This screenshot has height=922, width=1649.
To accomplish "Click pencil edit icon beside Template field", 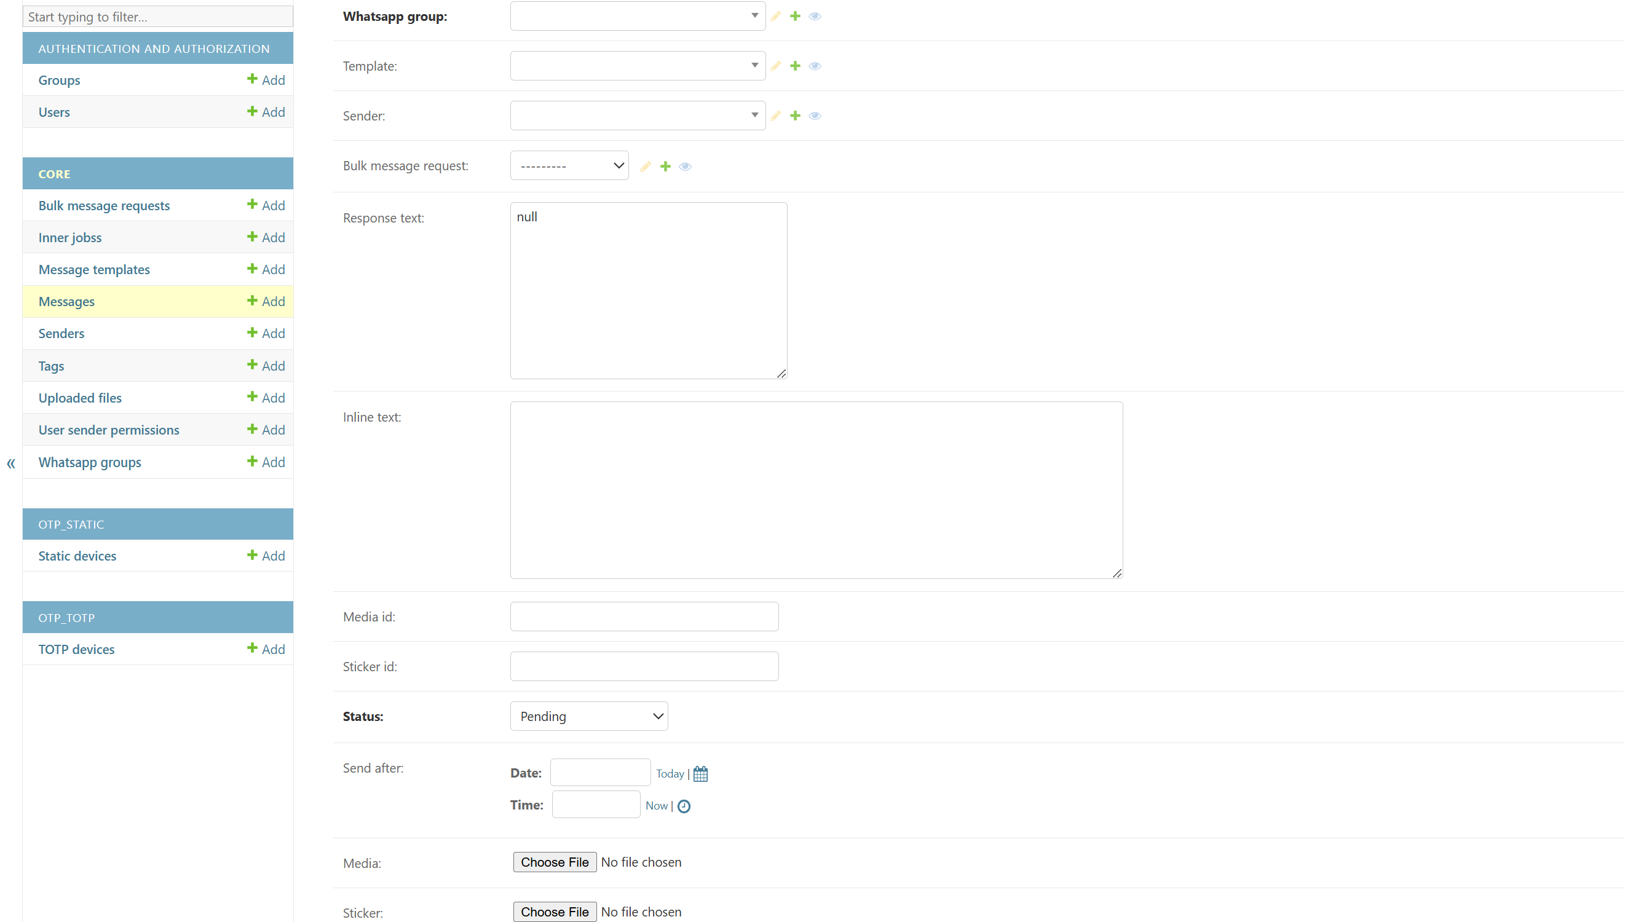I will (775, 66).
